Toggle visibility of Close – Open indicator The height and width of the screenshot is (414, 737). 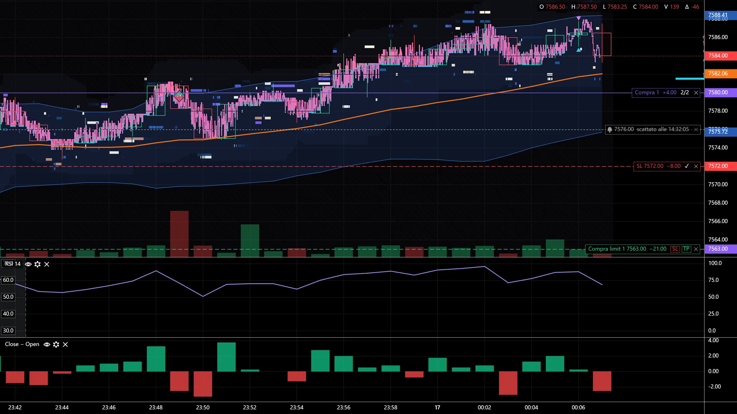[x=47, y=345]
